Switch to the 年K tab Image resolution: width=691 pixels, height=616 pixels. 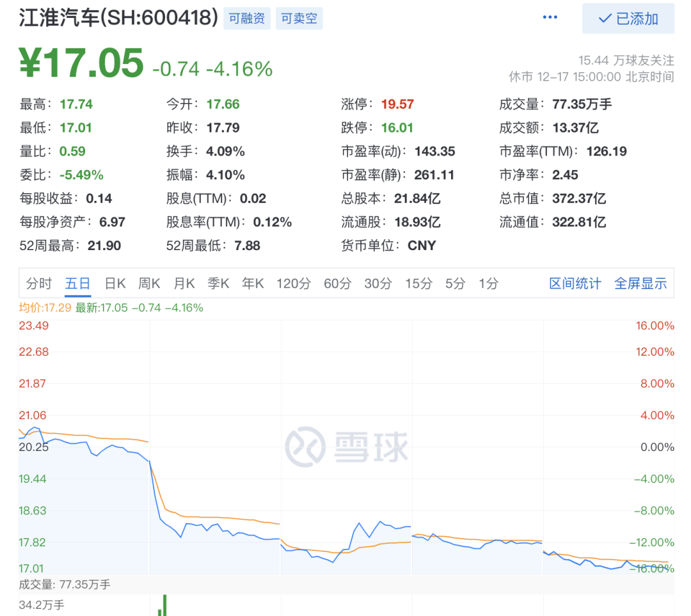pyautogui.click(x=253, y=283)
